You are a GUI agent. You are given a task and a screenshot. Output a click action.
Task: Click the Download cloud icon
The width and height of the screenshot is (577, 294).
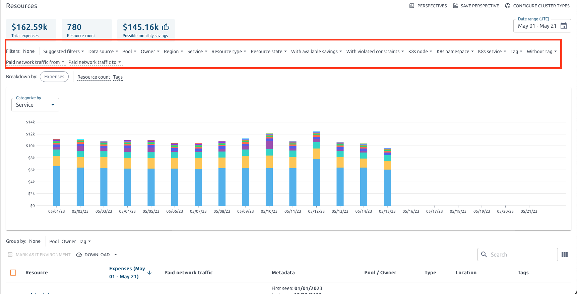click(x=79, y=255)
